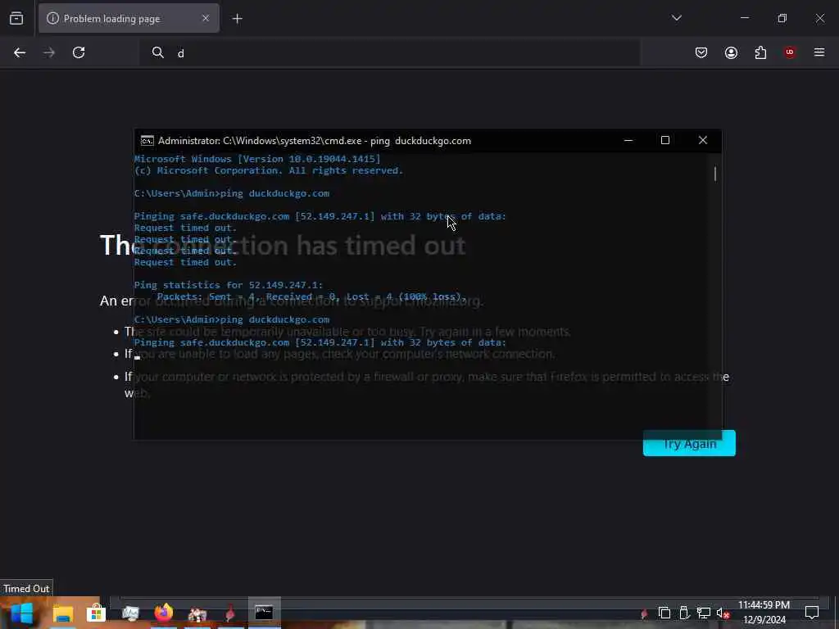839x629 pixels.
Task: Click the Try Again button
Action: coord(689,443)
